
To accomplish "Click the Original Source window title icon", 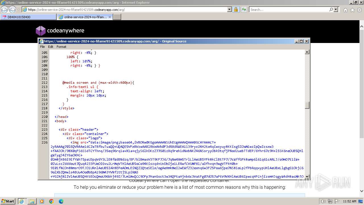I will [41, 41].
